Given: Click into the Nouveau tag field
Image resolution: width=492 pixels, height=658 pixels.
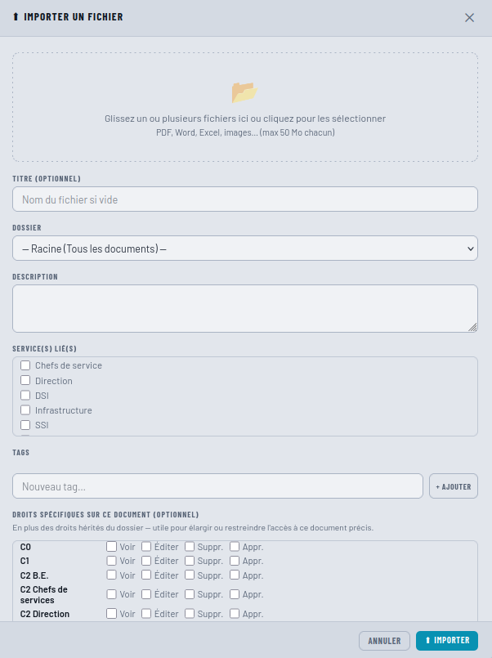Looking at the screenshot, I should click(x=217, y=486).
